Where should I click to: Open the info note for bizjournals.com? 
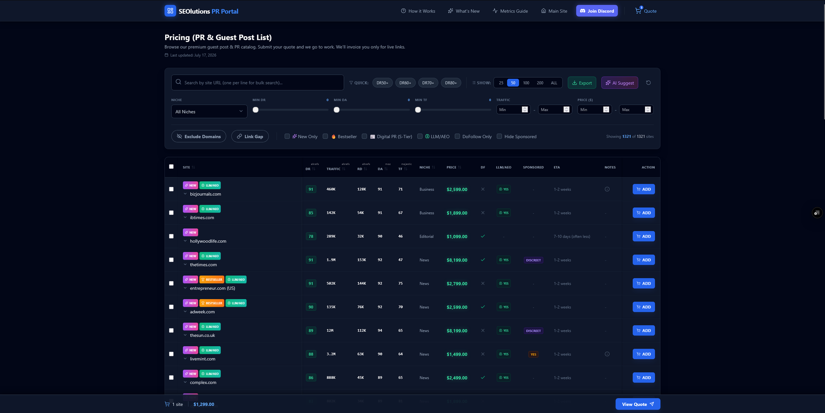click(607, 189)
